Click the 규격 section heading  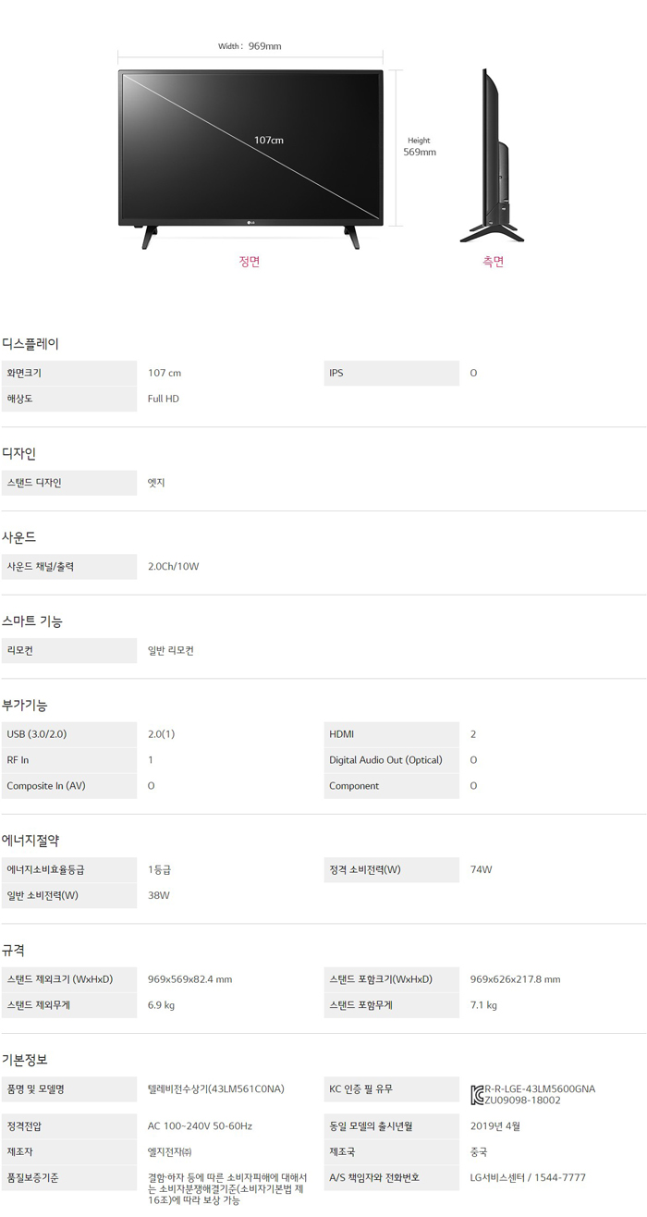pos(14,950)
